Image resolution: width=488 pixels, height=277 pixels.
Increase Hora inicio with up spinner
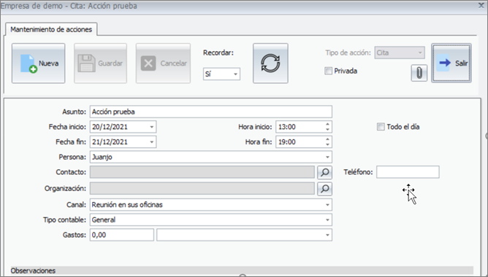(x=327, y=124)
